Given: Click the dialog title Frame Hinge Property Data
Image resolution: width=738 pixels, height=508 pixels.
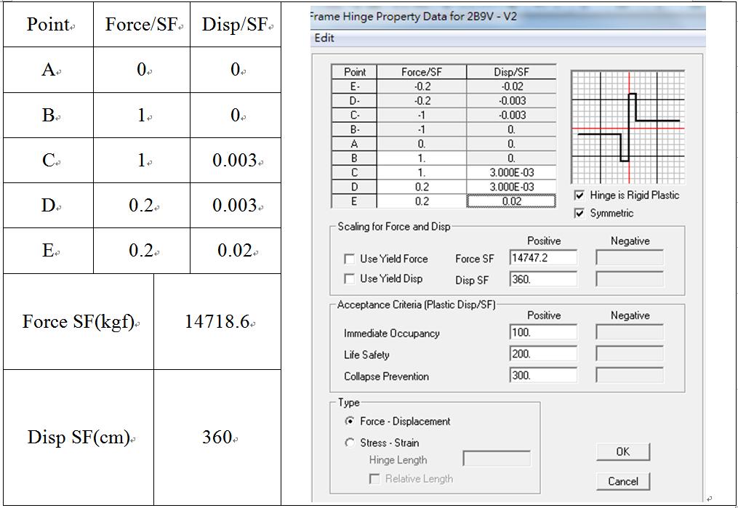Looking at the screenshot, I should pos(414,17).
